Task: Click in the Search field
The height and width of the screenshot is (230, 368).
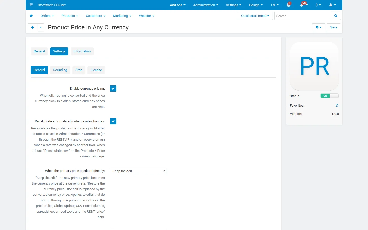Action: (x=303, y=16)
